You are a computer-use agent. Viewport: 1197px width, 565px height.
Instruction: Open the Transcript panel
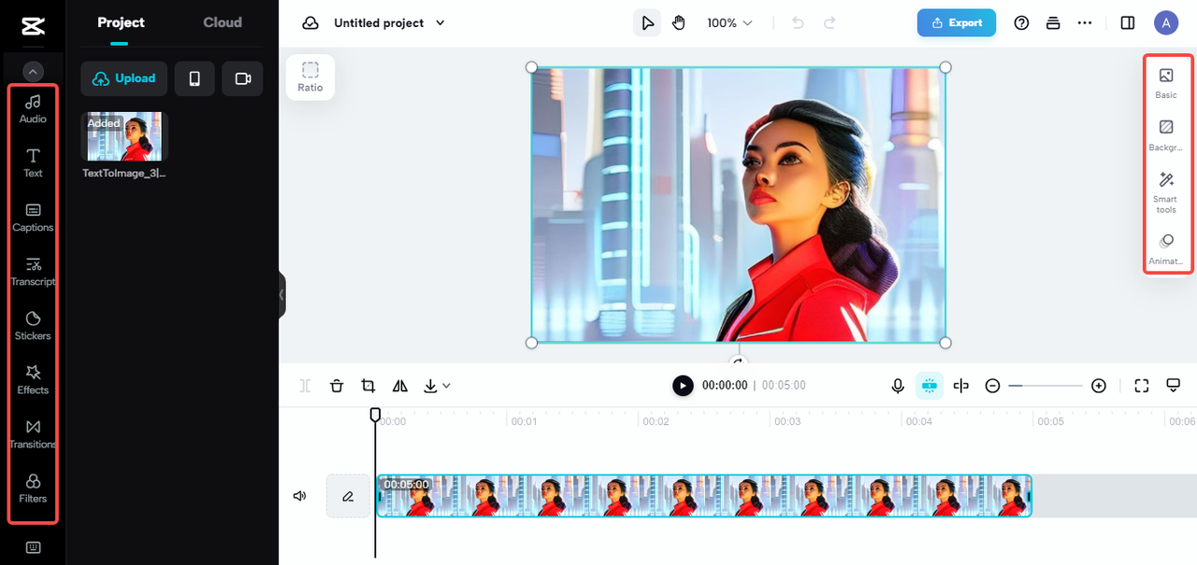click(x=33, y=271)
